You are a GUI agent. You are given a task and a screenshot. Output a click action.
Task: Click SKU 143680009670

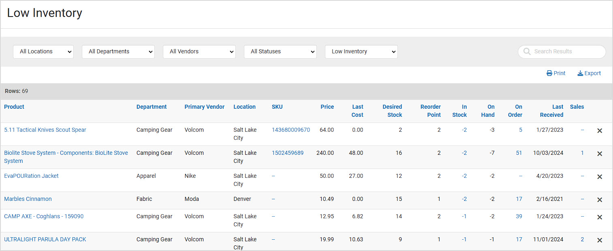tap(291, 130)
